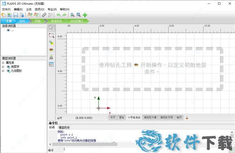Click the coordinate origin marker in the canvas
235x153 pixels.
pos(98,108)
